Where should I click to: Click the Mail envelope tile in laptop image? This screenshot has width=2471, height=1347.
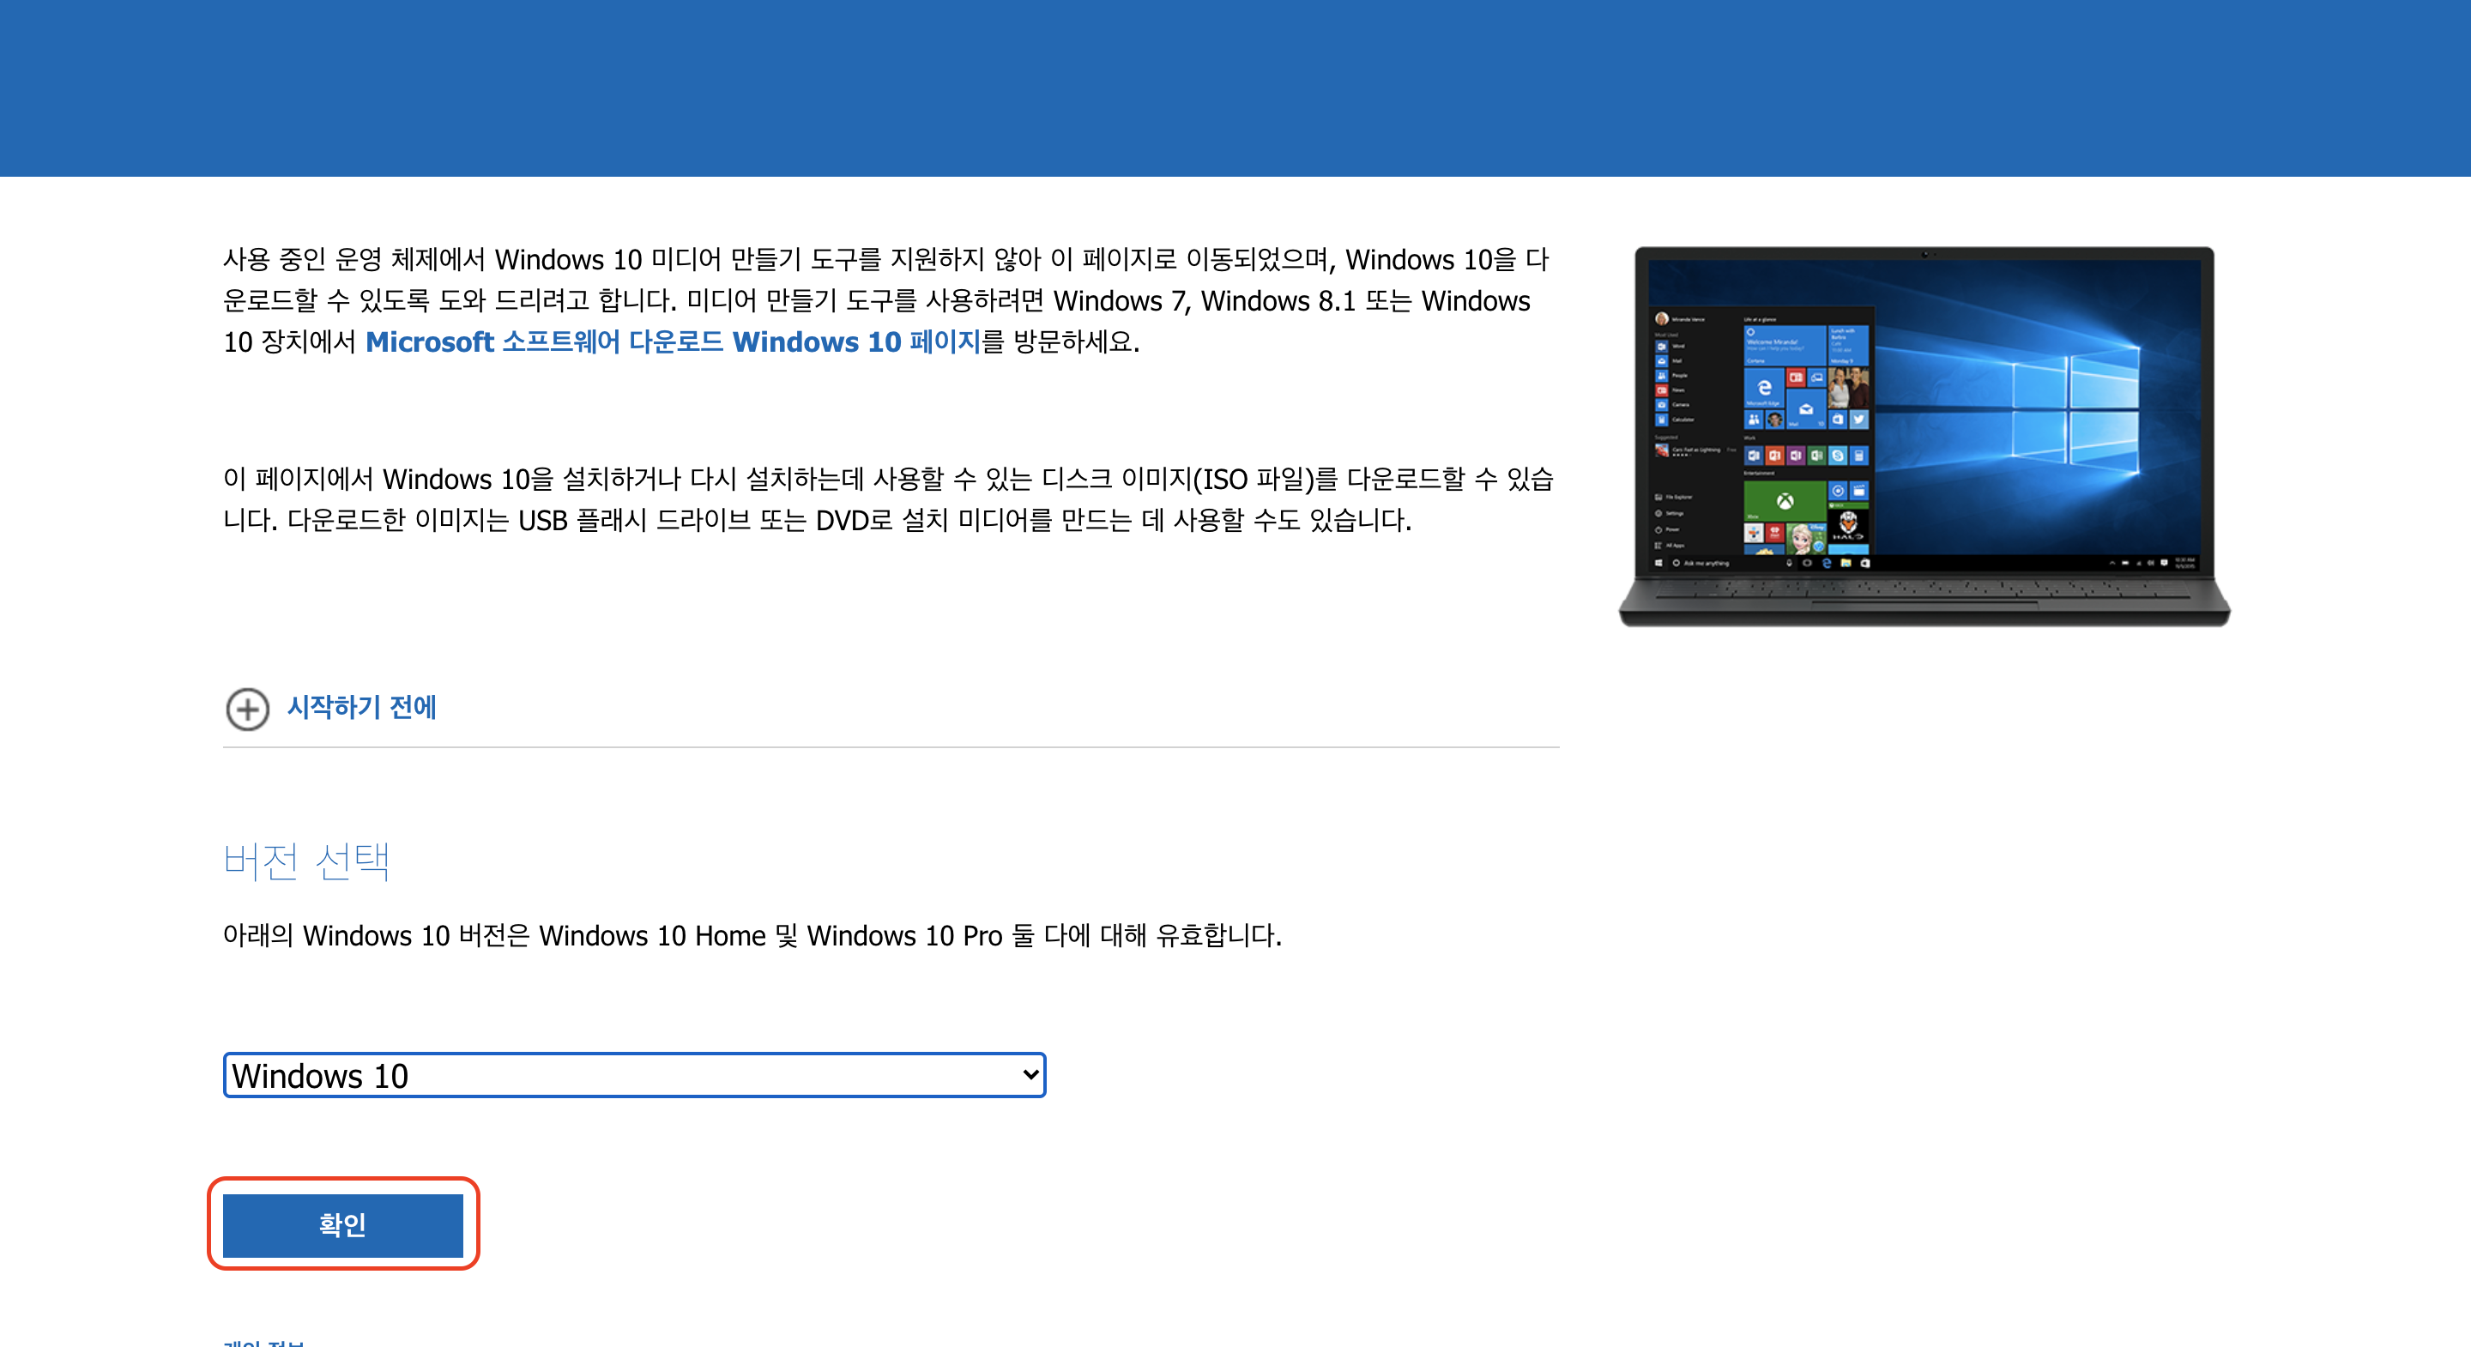(x=1805, y=409)
